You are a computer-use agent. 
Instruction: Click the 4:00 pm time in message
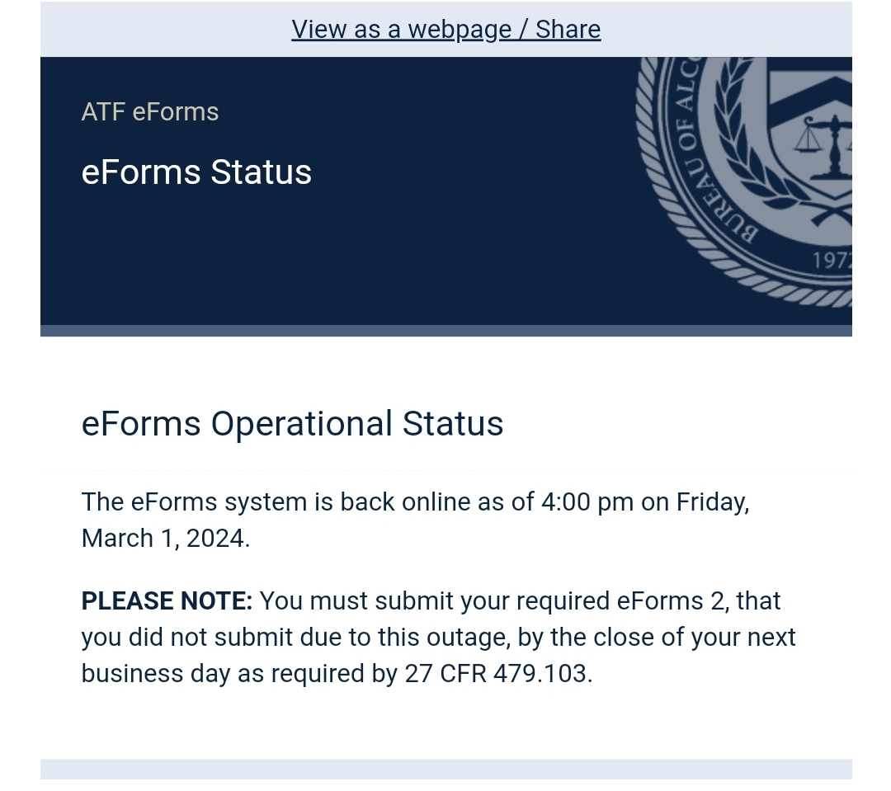587,502
